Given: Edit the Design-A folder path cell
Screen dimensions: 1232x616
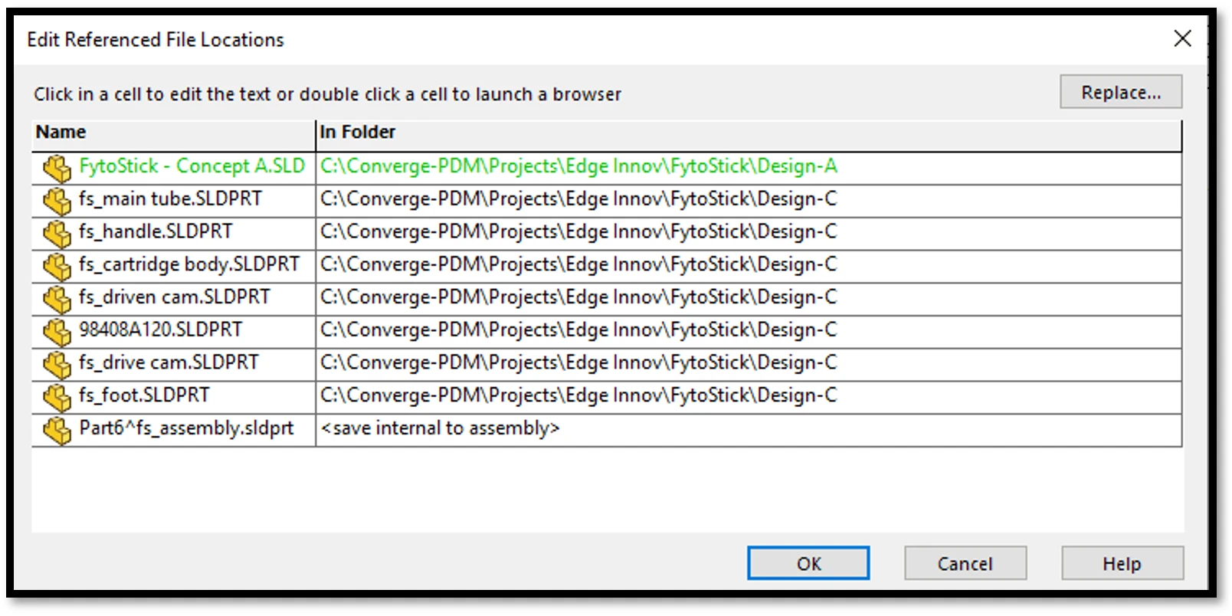Looking at the screenshot, I should click(x=578, y=166).
